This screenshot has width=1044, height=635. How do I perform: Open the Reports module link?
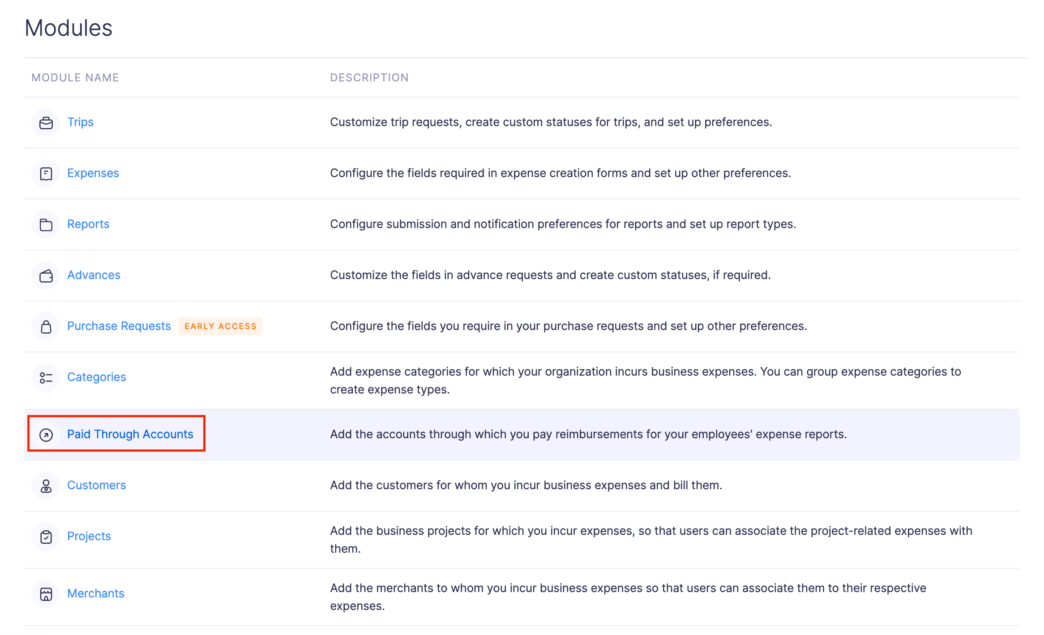pos(88,224)
